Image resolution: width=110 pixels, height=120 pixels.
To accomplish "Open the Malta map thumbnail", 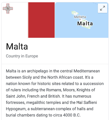I will (82, 20).
